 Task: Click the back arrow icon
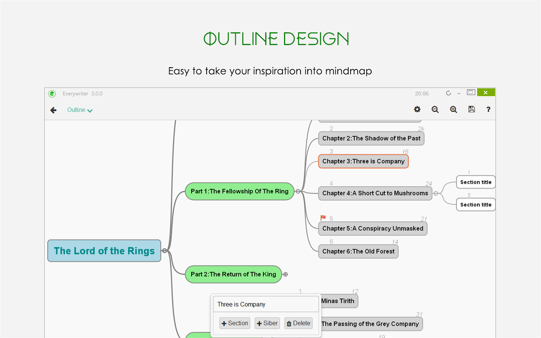[53, 110]
